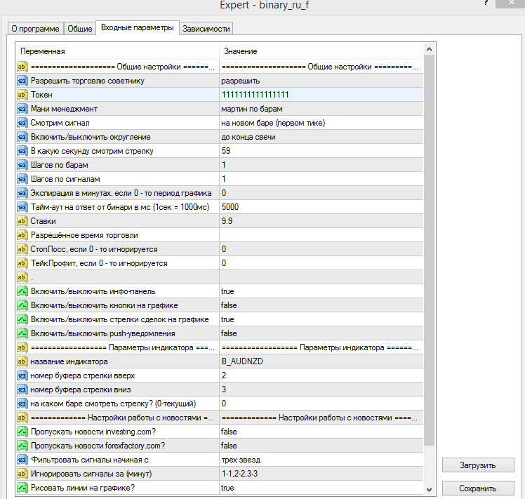Click icon beside ТейкПрофит row

[x=22, y=263]
